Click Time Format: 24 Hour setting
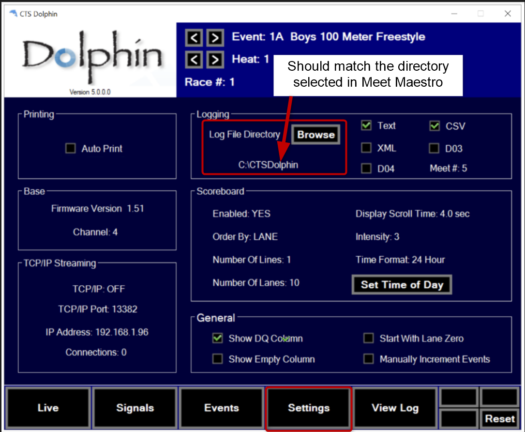 (400, 260)
